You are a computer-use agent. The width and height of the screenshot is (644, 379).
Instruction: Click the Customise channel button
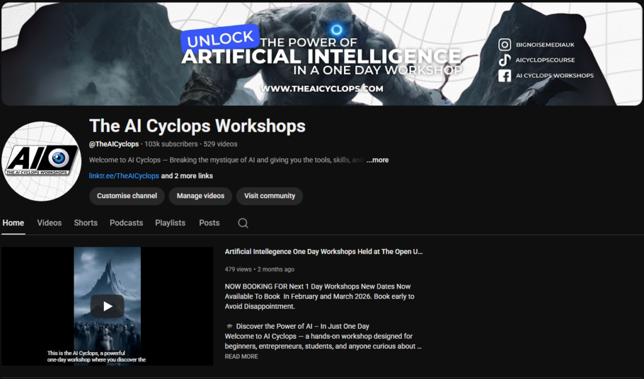[127, 196]
